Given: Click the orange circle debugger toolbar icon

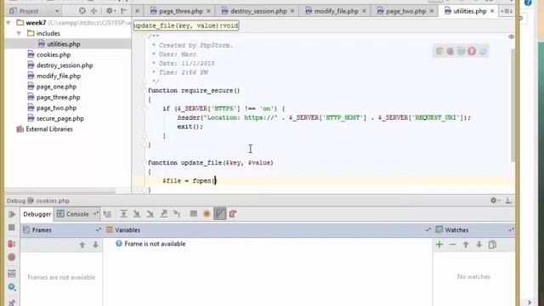Looking at the screenshot, I should pyautogui.click(x=207, y=214).
